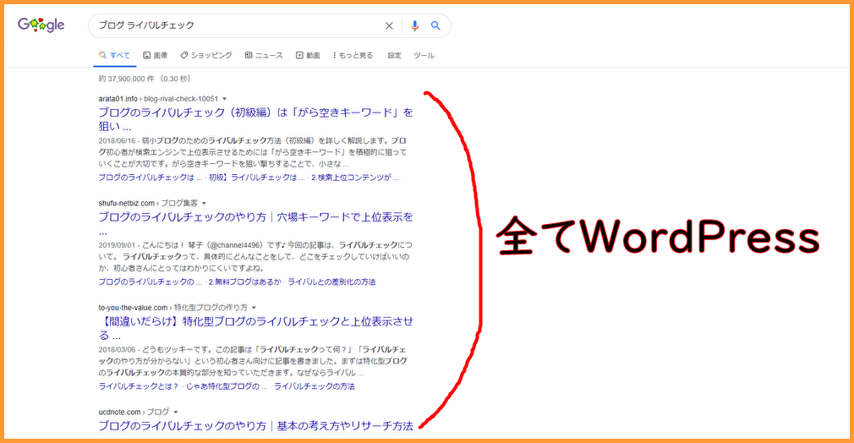This screenshot has width=854, height=443.
Task: Expand dropdown arrow next to ucdnote.com URL
Action: point(175,413)
